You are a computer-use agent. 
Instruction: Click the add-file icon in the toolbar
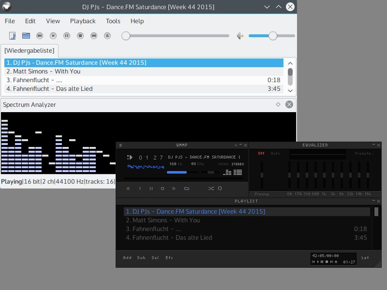tap(13, 36)
